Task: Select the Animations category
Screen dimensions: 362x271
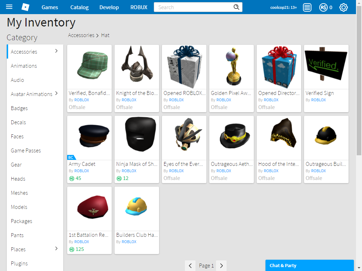Action: pyautogui.click(x=35, y=66)
